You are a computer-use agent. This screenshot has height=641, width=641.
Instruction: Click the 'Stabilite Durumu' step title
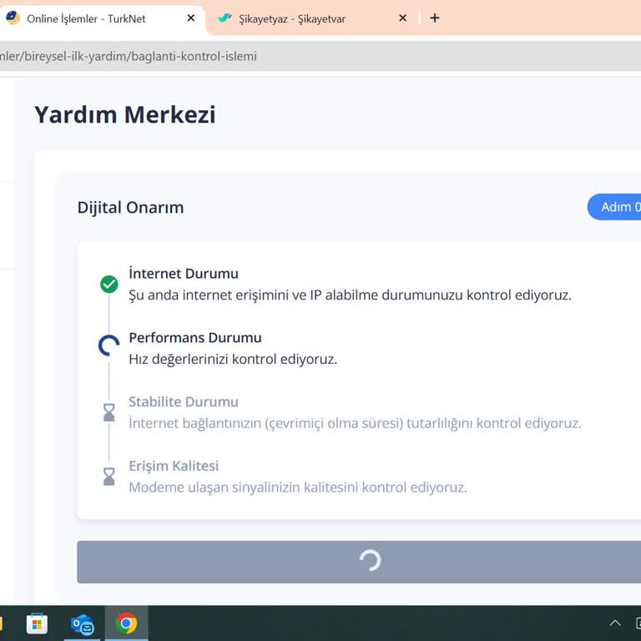click(184, 401)
